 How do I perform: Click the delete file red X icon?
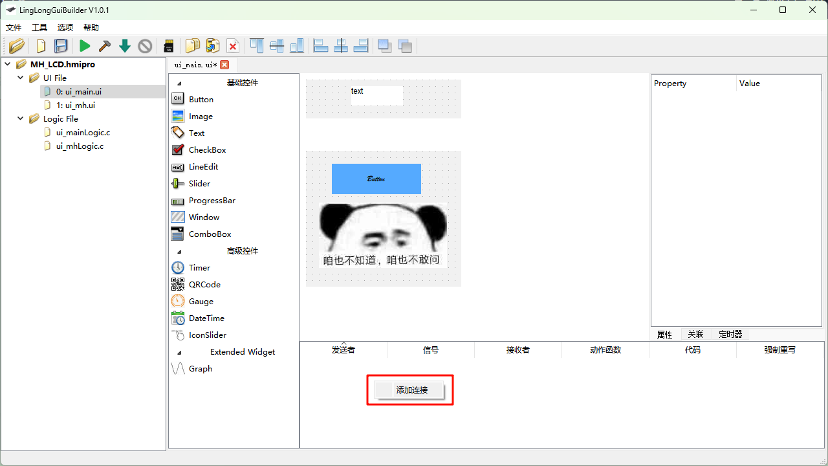[233, 46]
